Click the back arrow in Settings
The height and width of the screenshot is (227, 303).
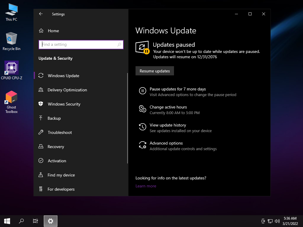click(x=41, y=14)
